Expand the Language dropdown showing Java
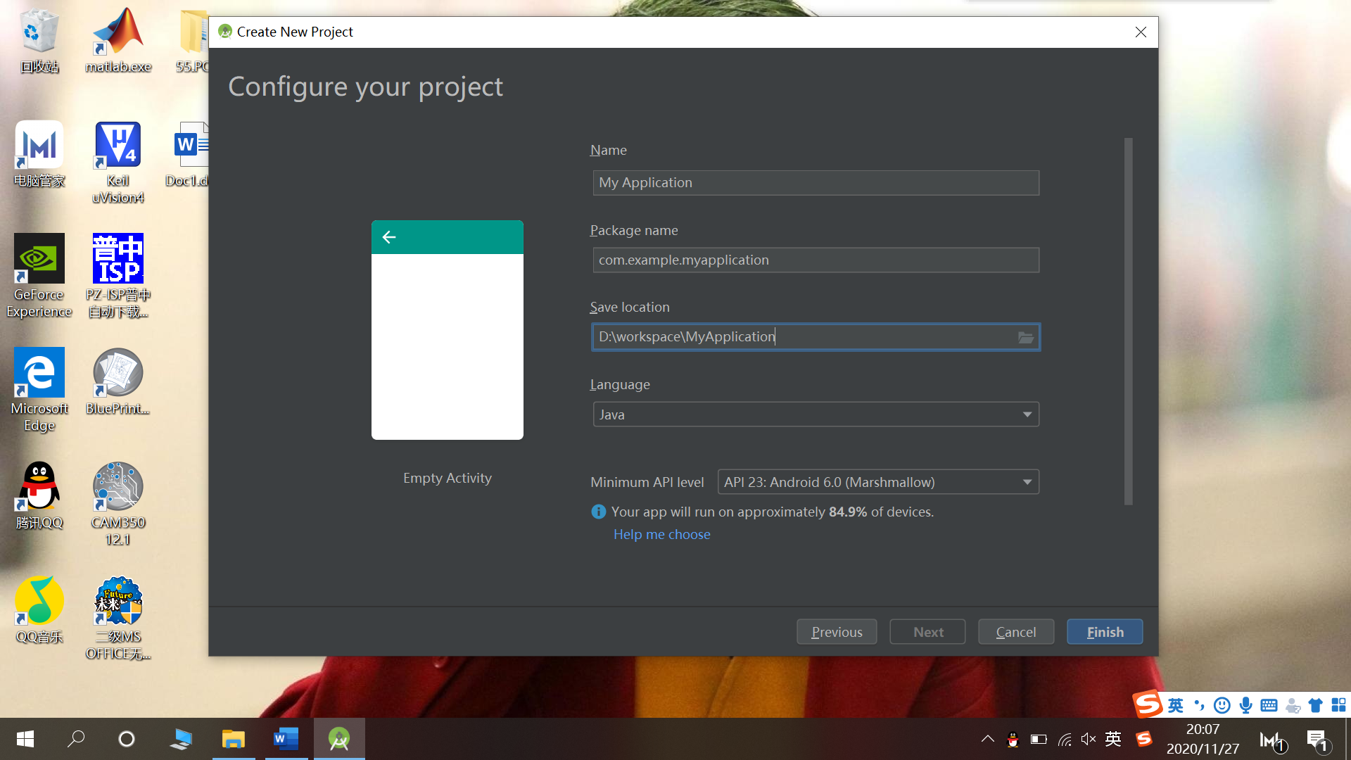The height and width of the screenshot is (760, 1351). [x=816, y=414]
